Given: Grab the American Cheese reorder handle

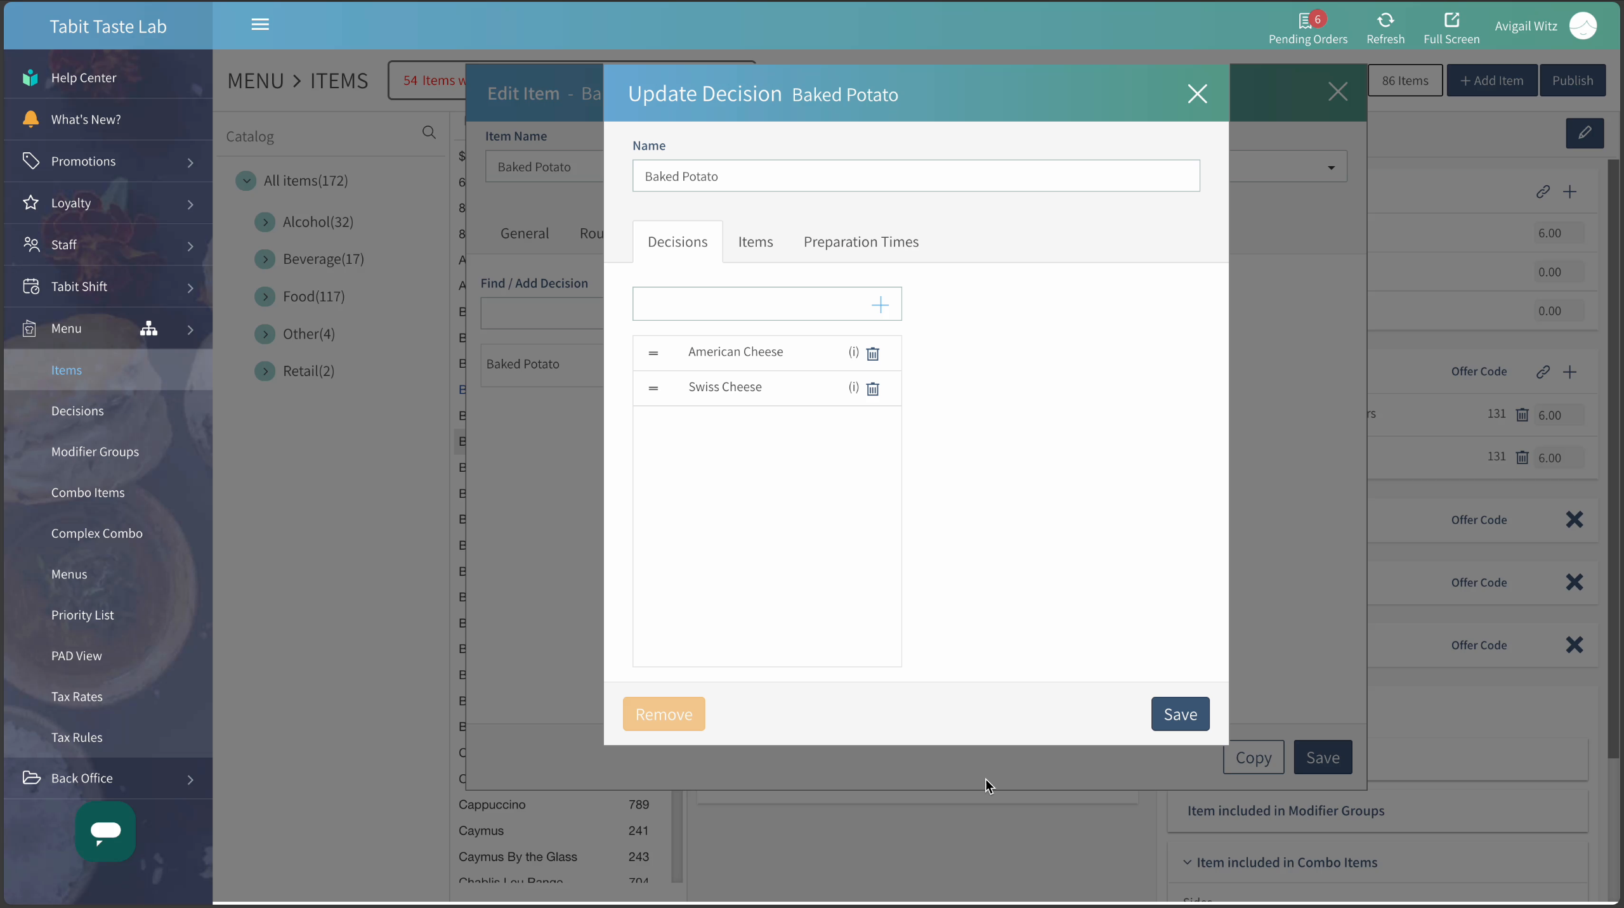Looking at the screenshot, I should click(653, 353).
